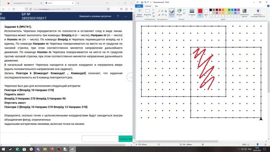Click the Redo arrow in Paint title bar
Screen dimensions: 270x152
pyautogui.click(x=148, y=2)
